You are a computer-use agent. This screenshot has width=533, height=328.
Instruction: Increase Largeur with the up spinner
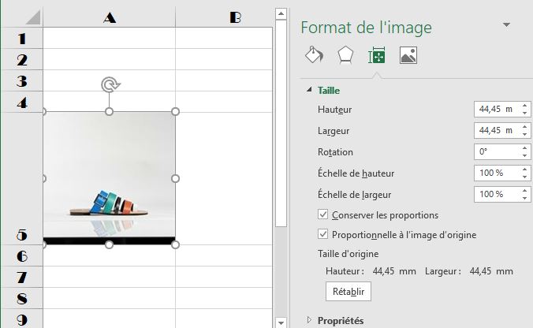tap(525, 127)
